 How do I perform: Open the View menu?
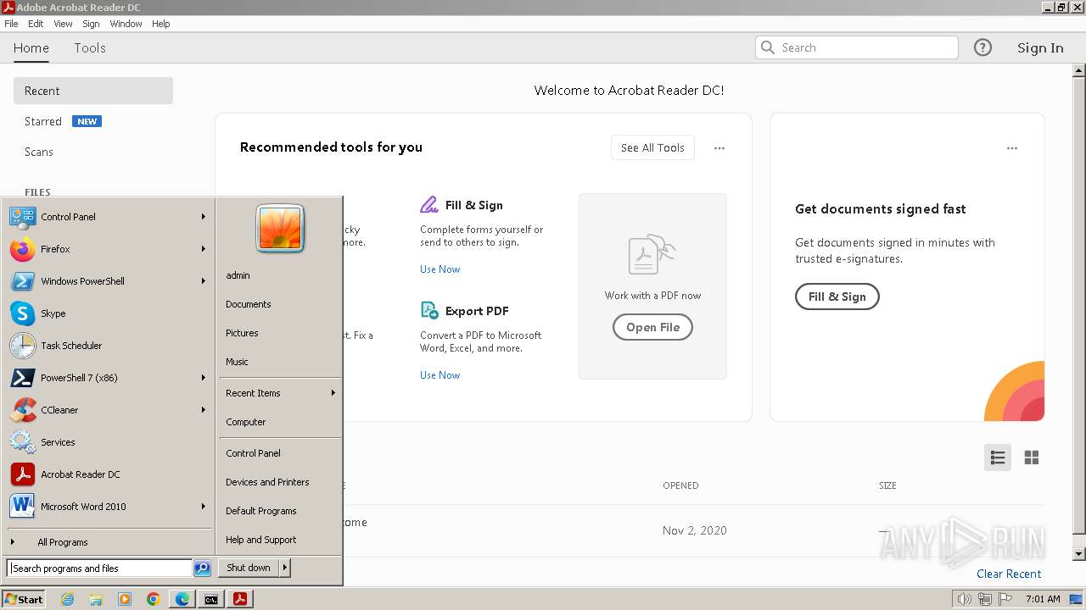[63, 24]
